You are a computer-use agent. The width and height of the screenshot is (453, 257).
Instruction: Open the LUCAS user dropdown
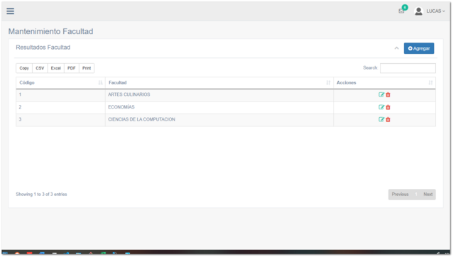[436, 11]
